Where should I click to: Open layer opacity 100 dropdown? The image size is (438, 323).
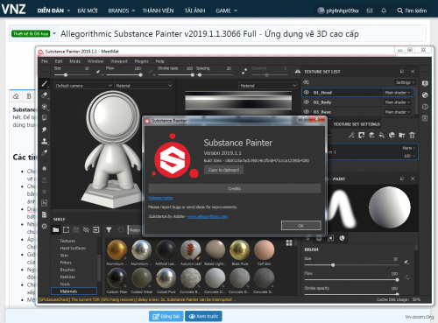point(409,156)
